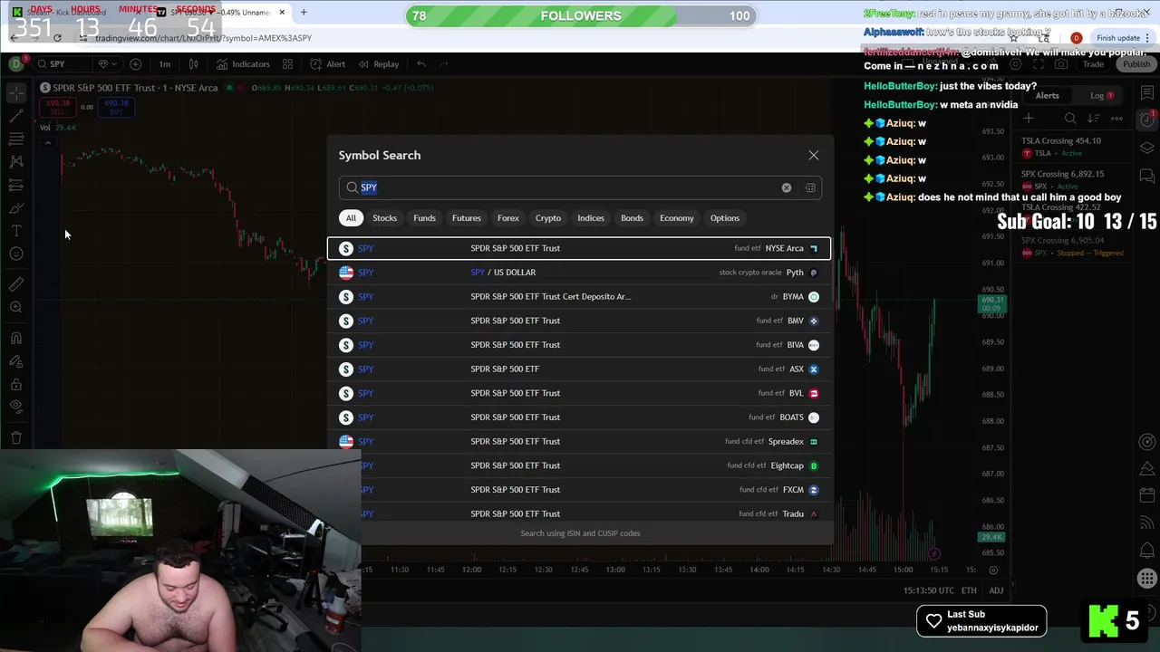Image resolution: width=1160 pixels, height=652 pixels.
Task: Select the brush drawing tool
Action: [x=16, y=207]
